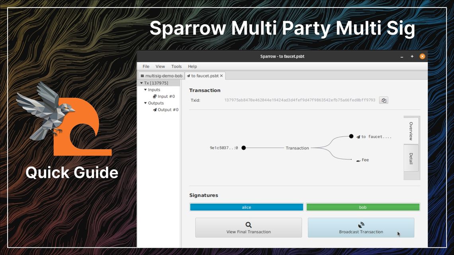Image resolution: width=454 pixels, height=255 pixels.
Task: Select the Tx [137975] tree row
Action: tap(159, 83)
